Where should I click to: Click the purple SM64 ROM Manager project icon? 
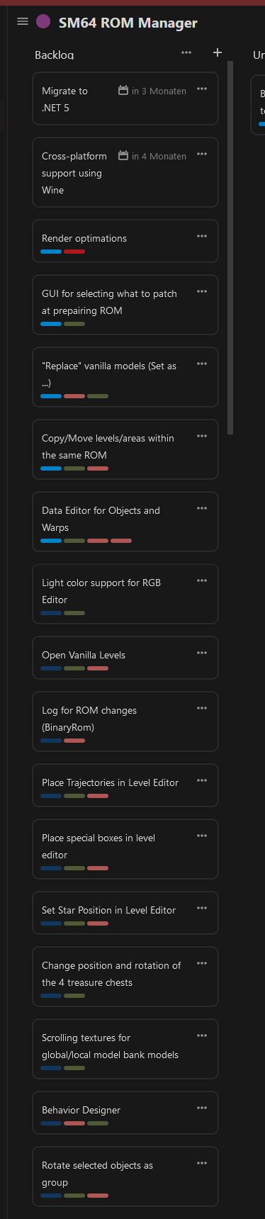tap(43, 22)
